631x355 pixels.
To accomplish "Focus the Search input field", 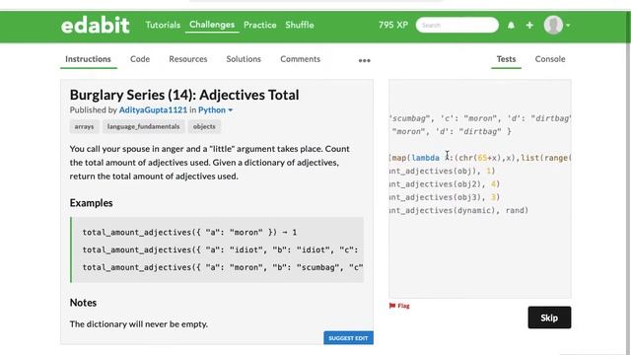I will click(x=457, y=25).
